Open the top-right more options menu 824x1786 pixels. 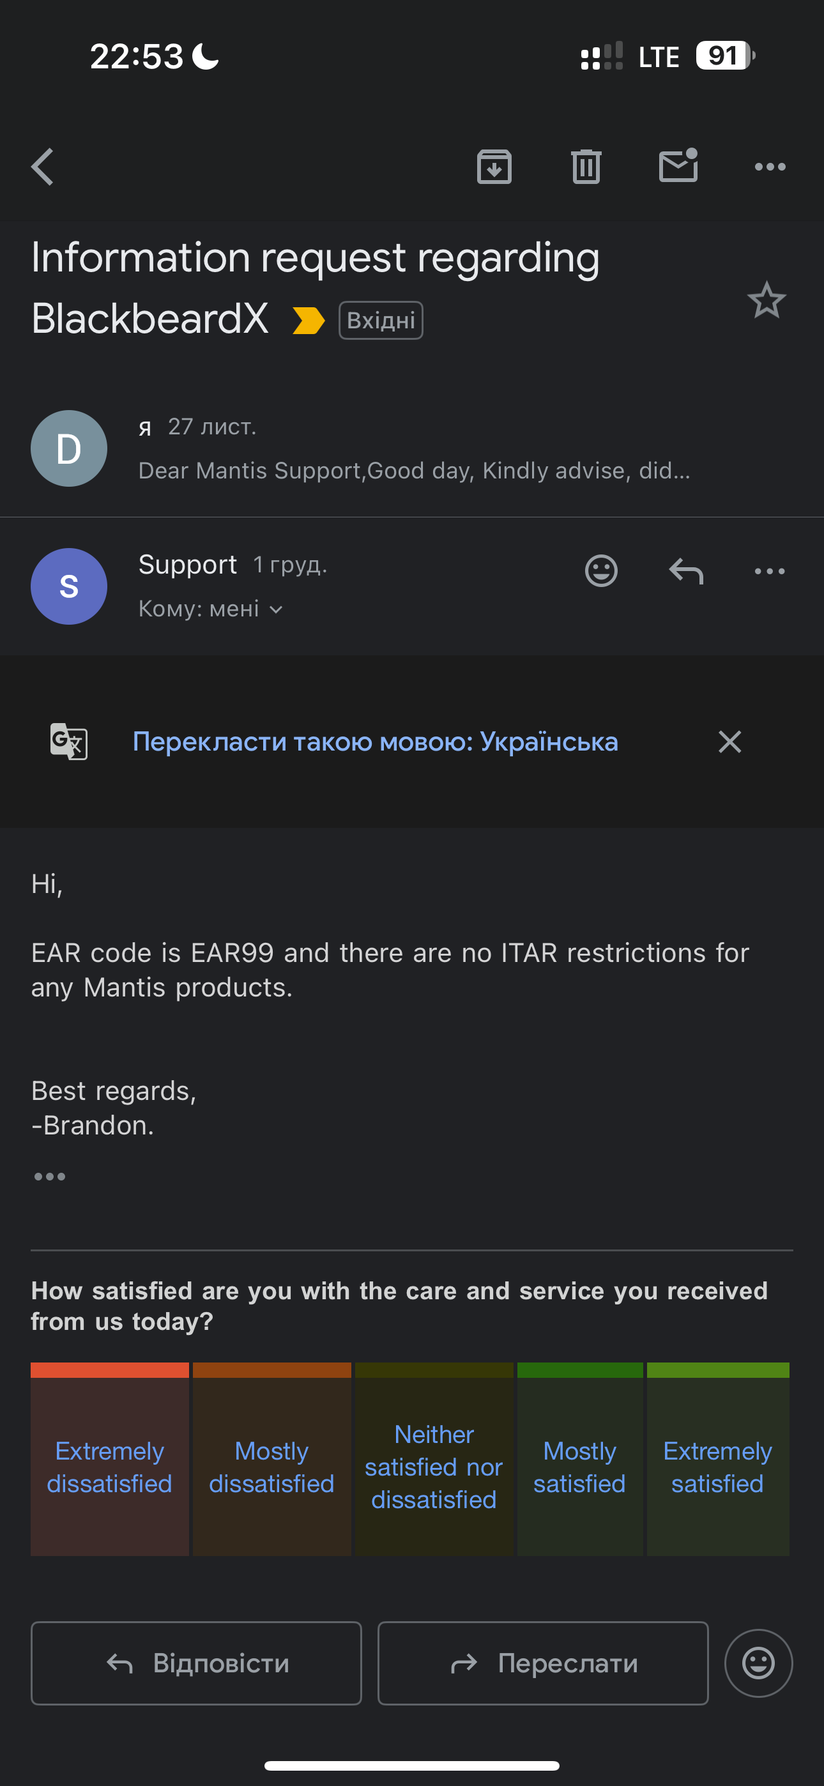click(770, 167)
